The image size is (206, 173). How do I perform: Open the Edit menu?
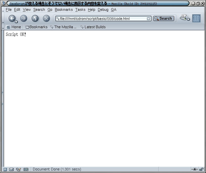pos(17,10)
